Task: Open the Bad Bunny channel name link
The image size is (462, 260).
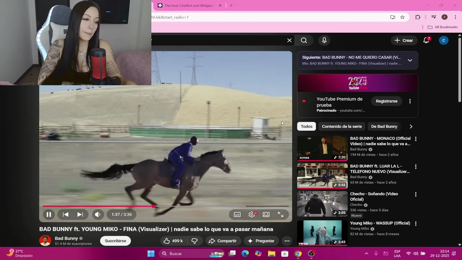Action: (66, 238)
